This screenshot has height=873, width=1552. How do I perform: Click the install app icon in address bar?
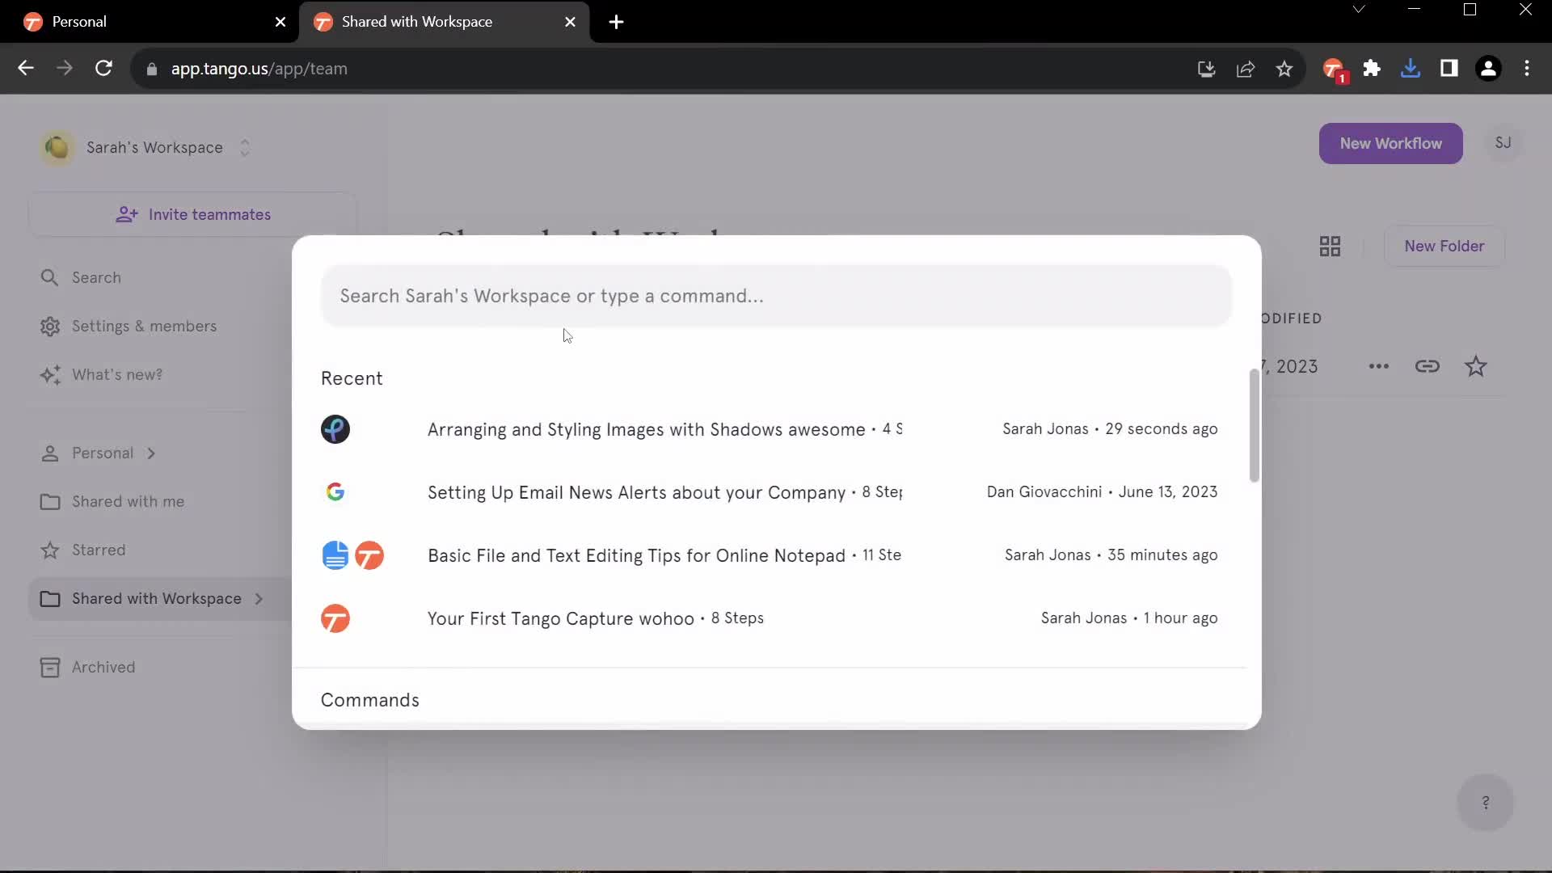[x=1206, y=70]
